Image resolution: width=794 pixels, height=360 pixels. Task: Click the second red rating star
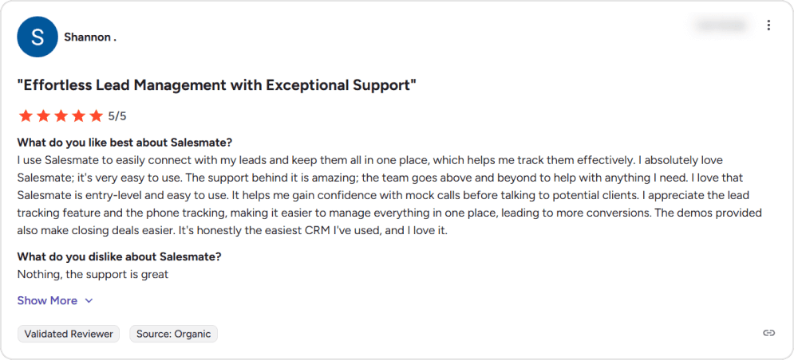pos(43,116)
